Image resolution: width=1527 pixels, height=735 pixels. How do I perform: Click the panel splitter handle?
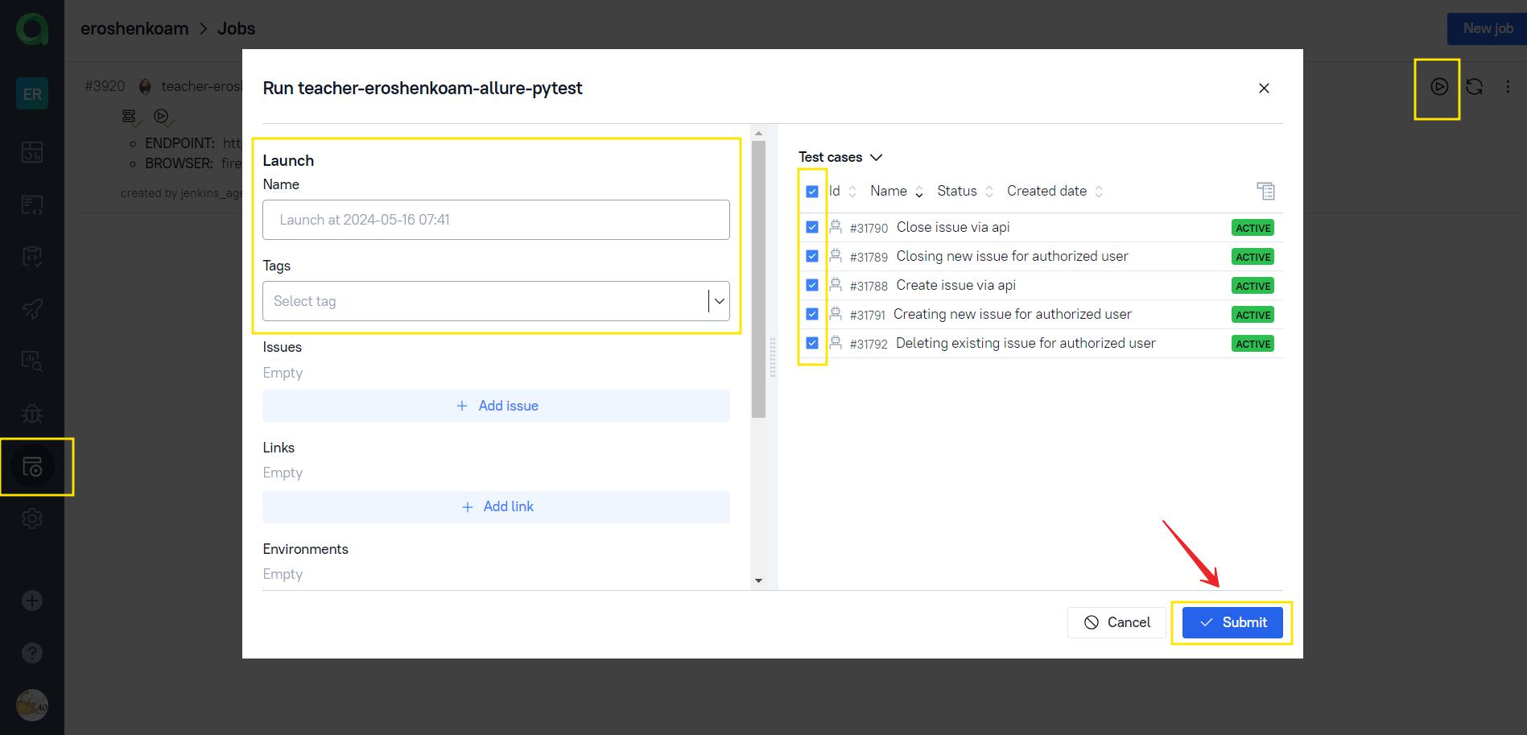pos(773,357)
